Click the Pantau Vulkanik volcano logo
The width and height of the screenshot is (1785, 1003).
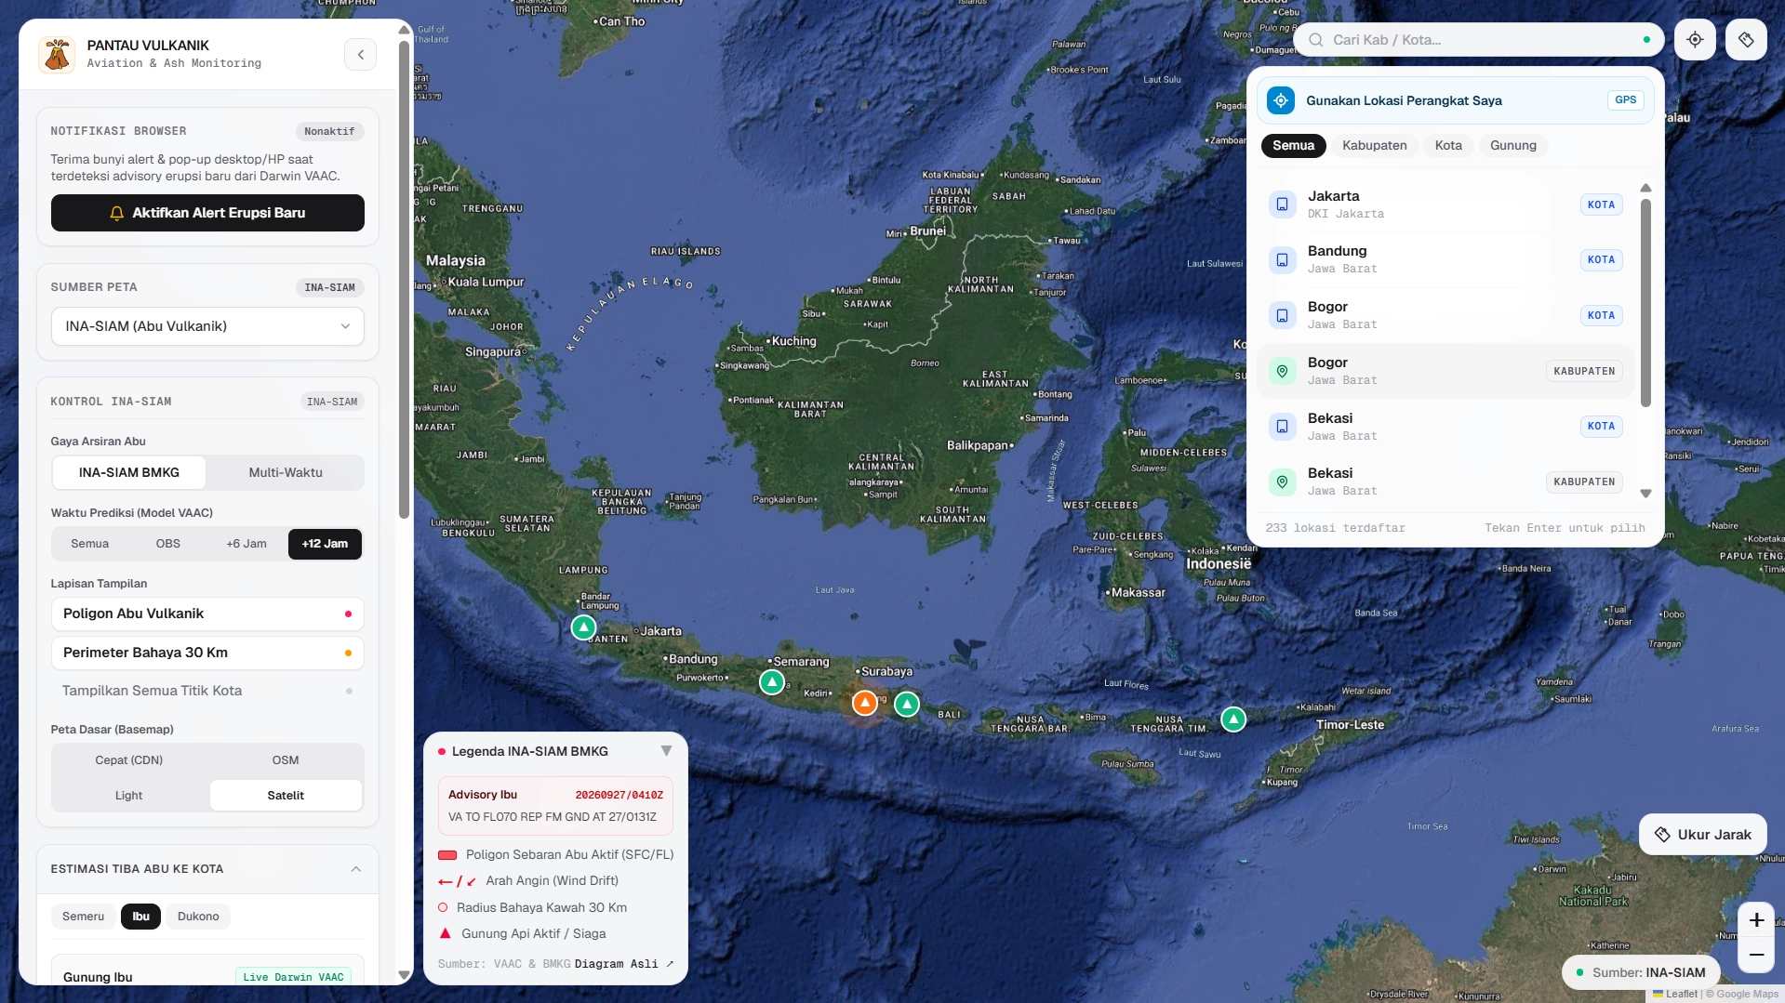[57, 54]
